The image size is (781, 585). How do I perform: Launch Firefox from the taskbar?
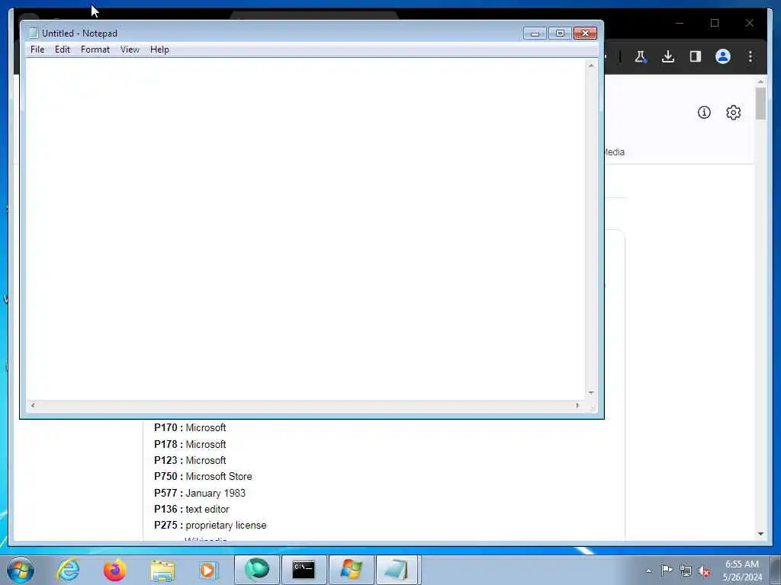115,570
